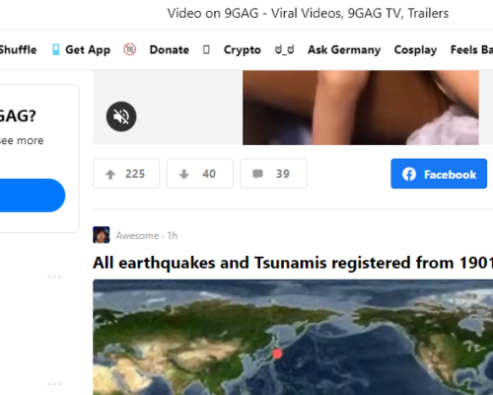Click the small box icon before Crypto

tap(206, 49)
